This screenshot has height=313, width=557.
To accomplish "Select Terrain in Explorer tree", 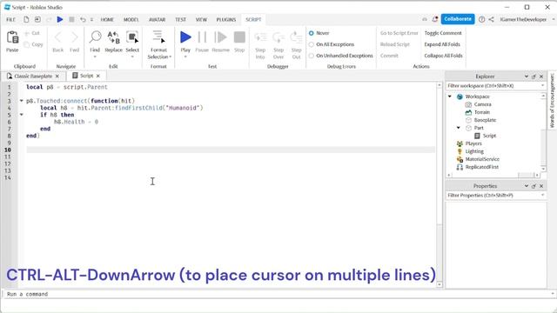I will pyautogui.click(x=481, y=112).
